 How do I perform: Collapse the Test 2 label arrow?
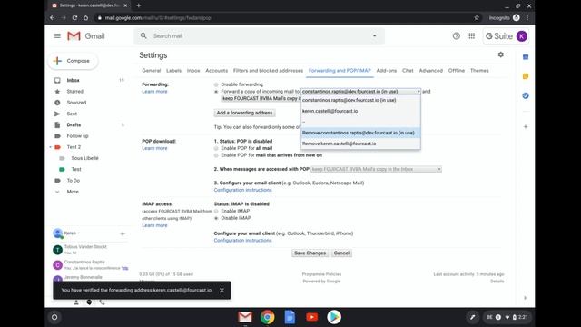(51, 147)
